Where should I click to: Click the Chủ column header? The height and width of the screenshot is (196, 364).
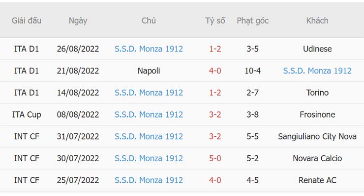[149, 21]
